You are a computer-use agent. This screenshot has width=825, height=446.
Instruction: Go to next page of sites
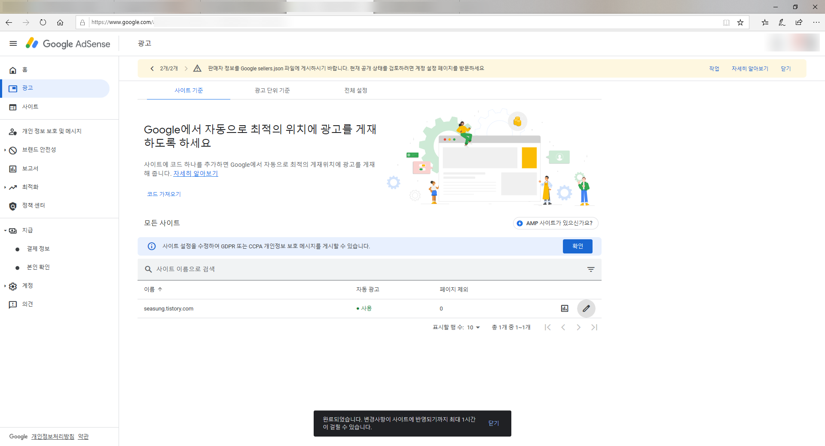(578, 328)
